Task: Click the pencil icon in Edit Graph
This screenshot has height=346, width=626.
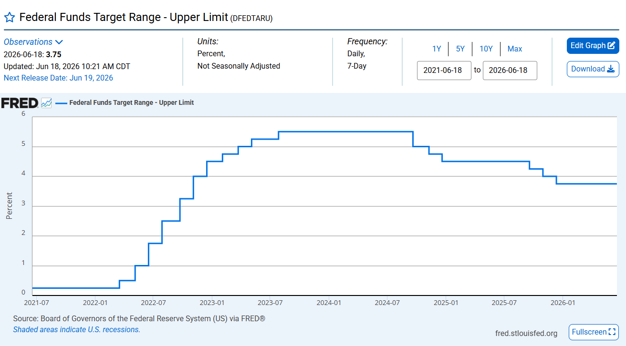Action: tap(611, 46)
